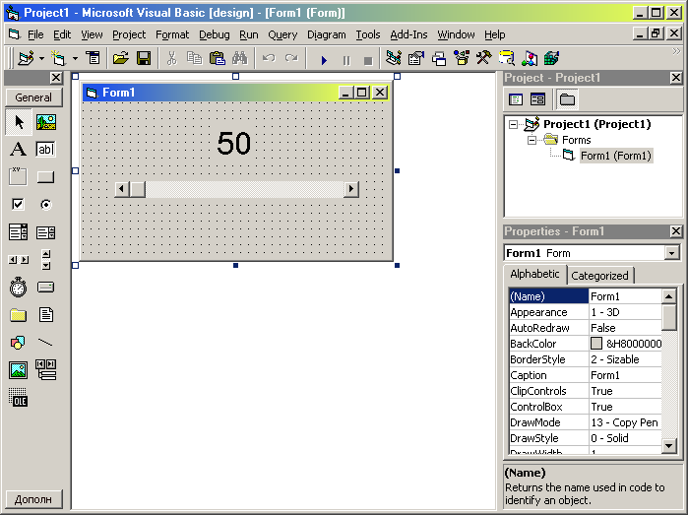Click properties list scroll down arrow
This screenshot has height=515, width=688.
pos(668,446)
